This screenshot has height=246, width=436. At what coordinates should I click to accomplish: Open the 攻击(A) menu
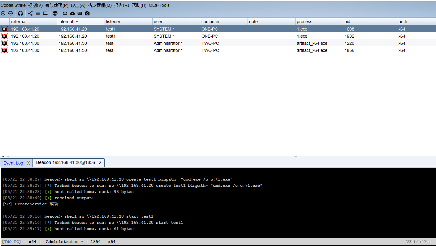tap(78, 5)
